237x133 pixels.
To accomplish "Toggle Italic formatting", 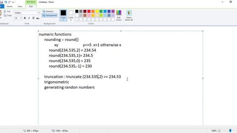I will point(29,18).
